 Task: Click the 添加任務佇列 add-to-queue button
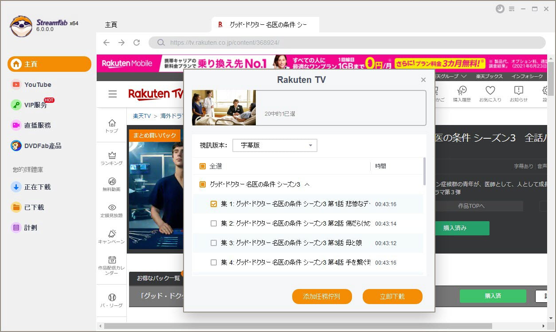click(x=322, y=297)
